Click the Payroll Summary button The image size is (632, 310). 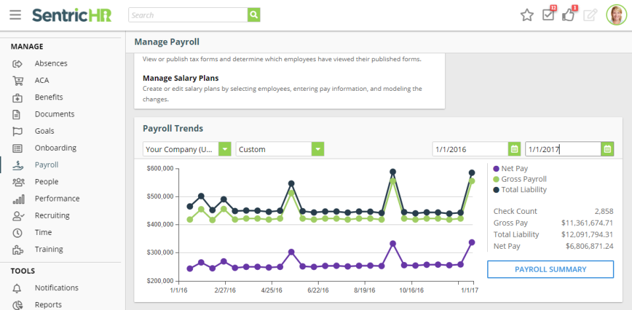(550, 269)
